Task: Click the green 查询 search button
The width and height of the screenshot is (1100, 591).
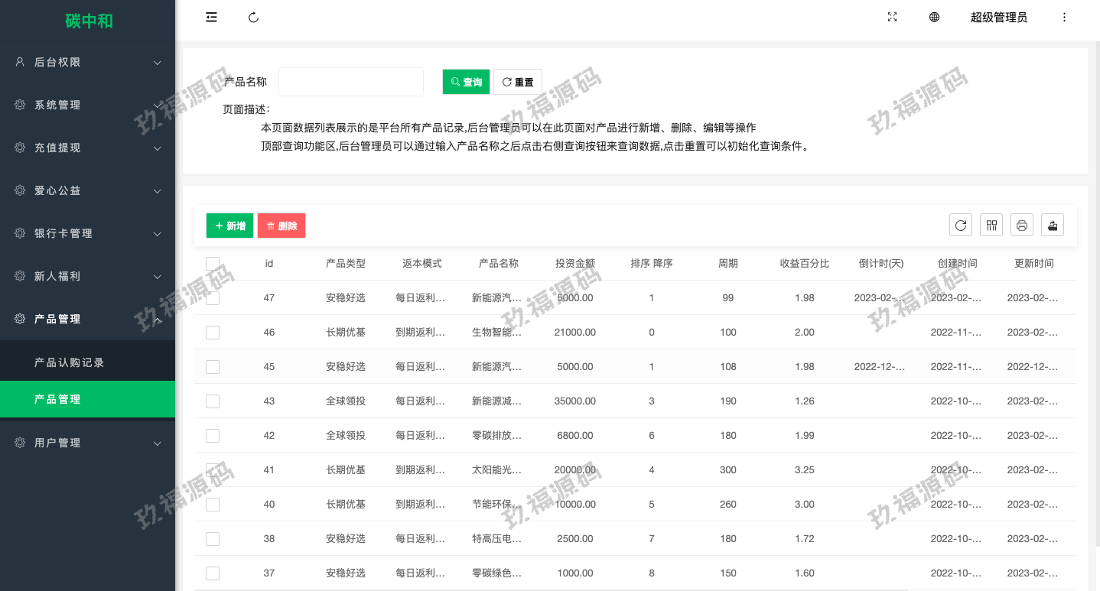Action: (x=466, y=82)
